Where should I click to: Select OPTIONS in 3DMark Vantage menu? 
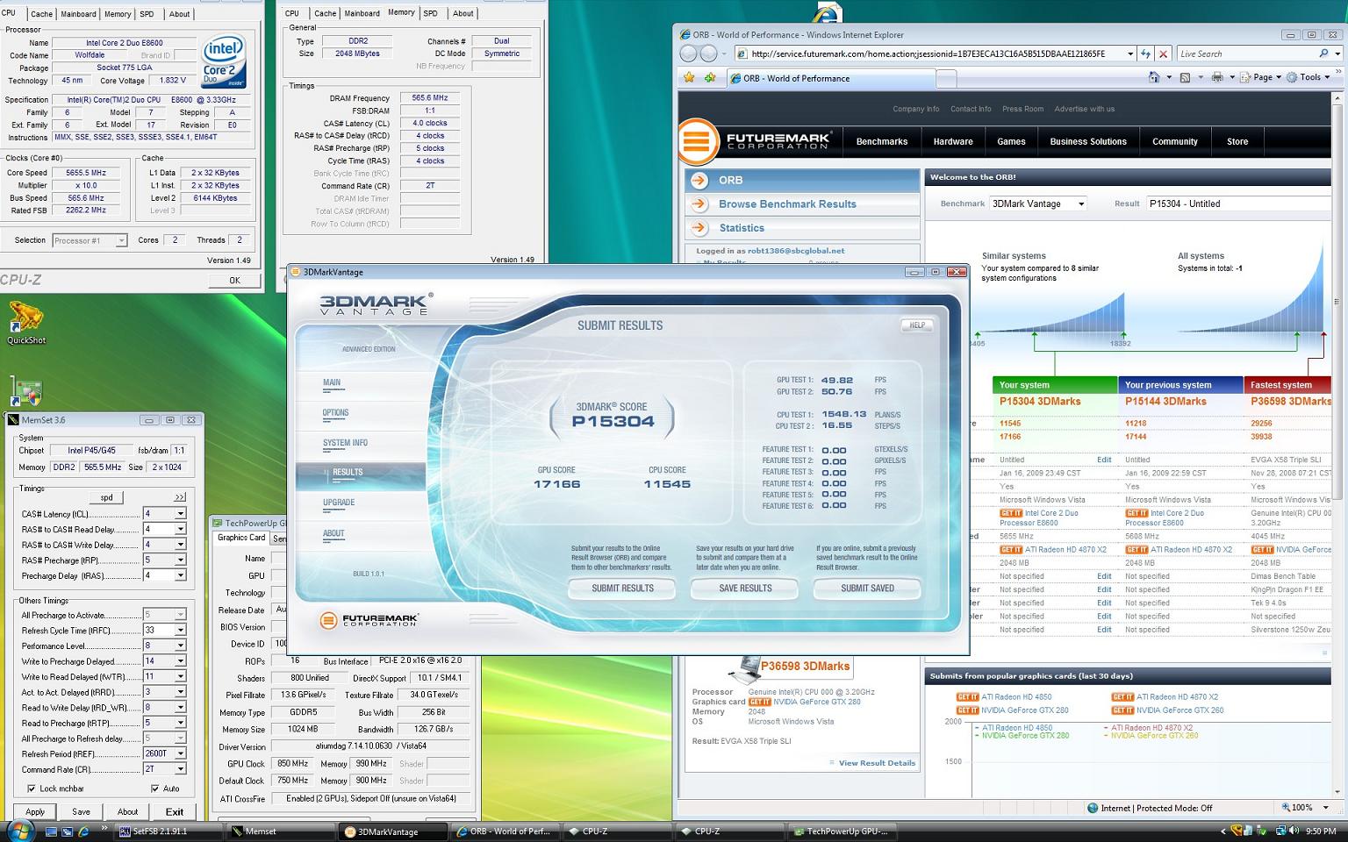(335, 413)
